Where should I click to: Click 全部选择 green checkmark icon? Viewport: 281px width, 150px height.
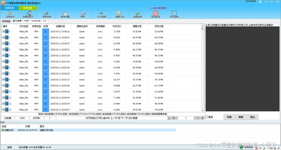(x=137, y=13)
